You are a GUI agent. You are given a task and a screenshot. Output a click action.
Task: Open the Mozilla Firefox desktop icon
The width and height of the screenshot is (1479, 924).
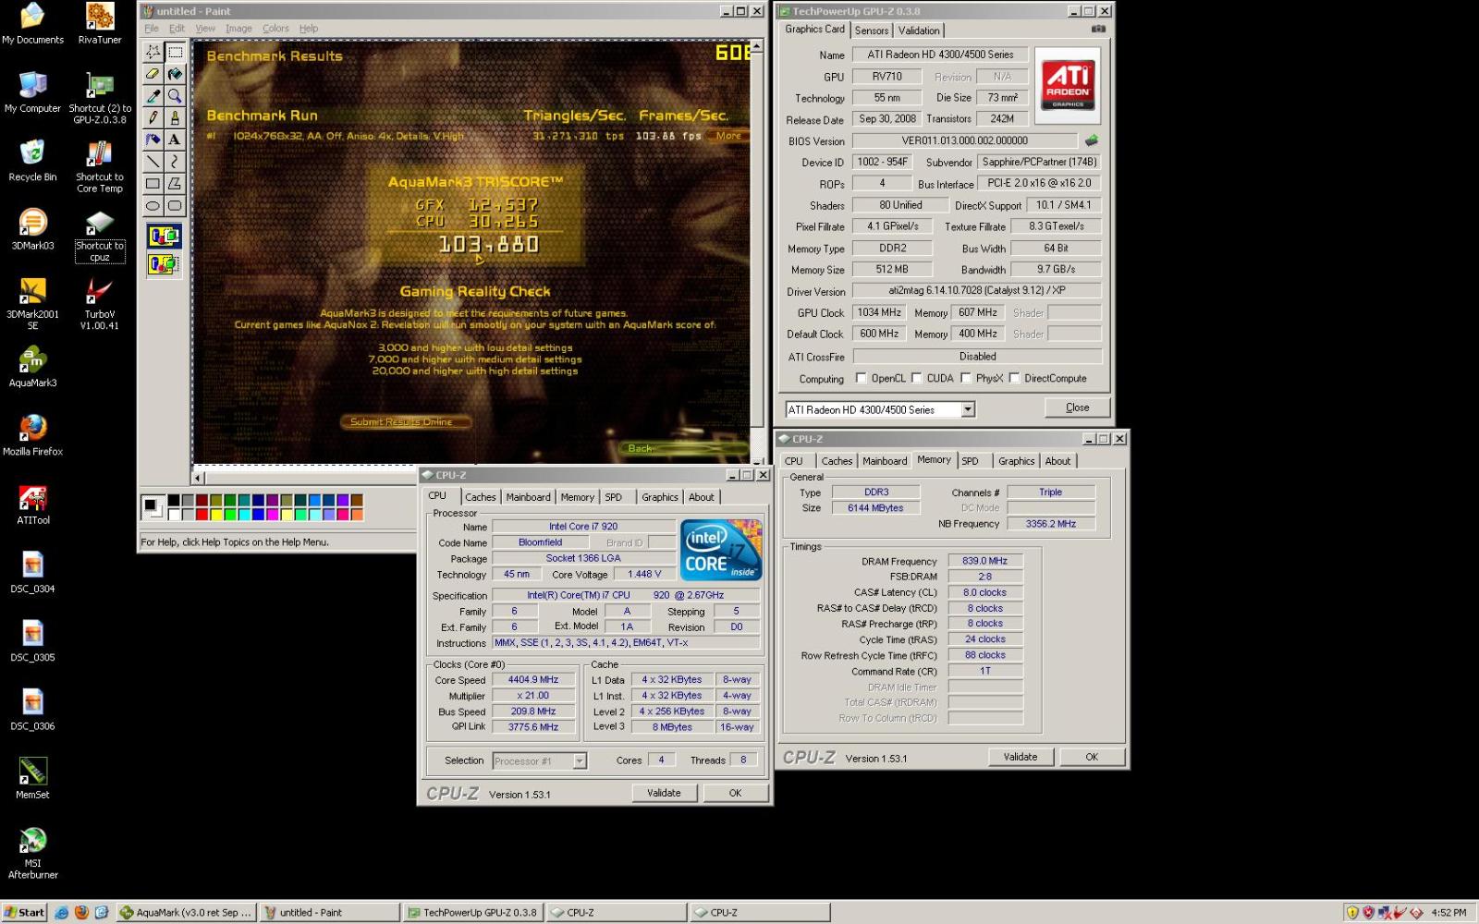[32, 435]
